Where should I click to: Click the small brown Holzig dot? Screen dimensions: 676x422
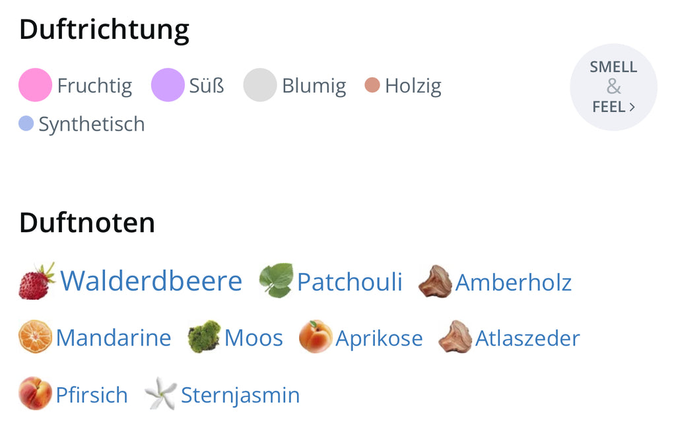[x=372, y=85]
